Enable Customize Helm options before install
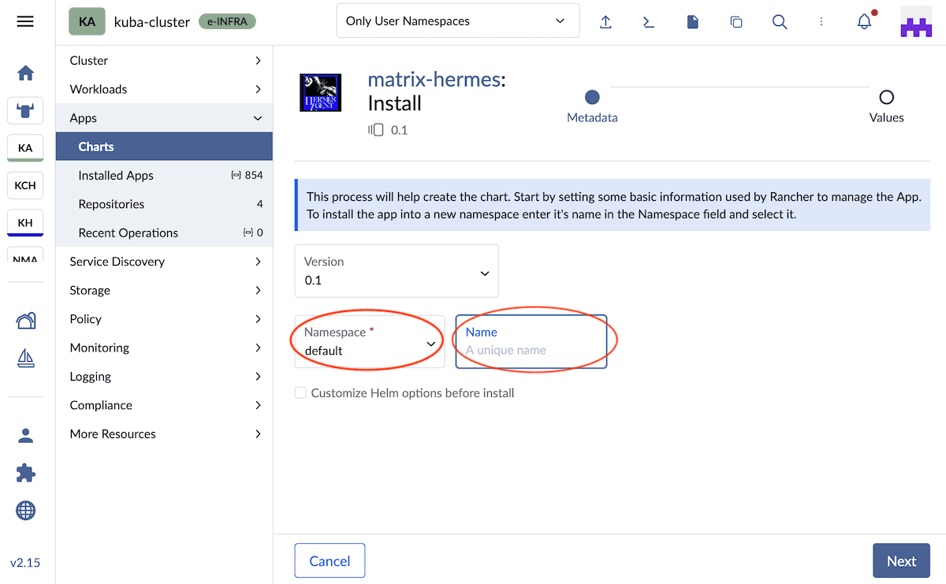 pyautogui.click(x=300, y=392)
